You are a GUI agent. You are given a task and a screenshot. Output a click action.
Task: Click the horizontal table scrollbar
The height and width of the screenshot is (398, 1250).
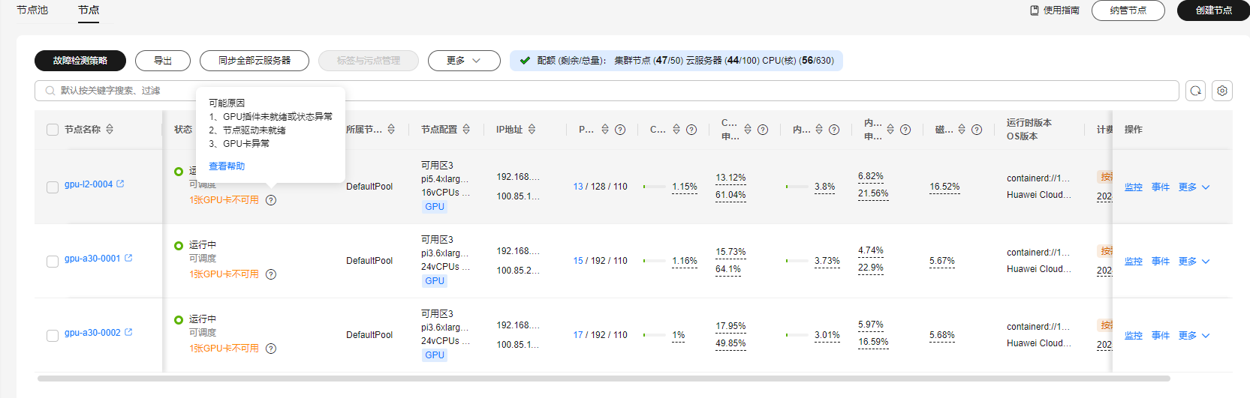pyautogui.click(x=604, y=379)
